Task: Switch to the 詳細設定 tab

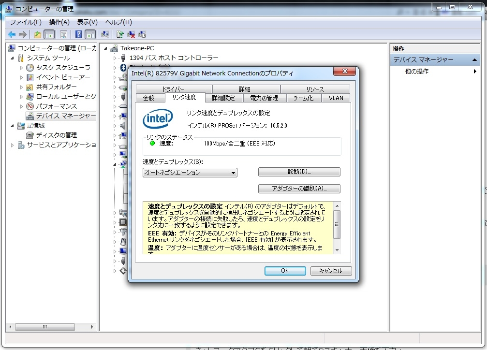Action: [x=223, y=98]
